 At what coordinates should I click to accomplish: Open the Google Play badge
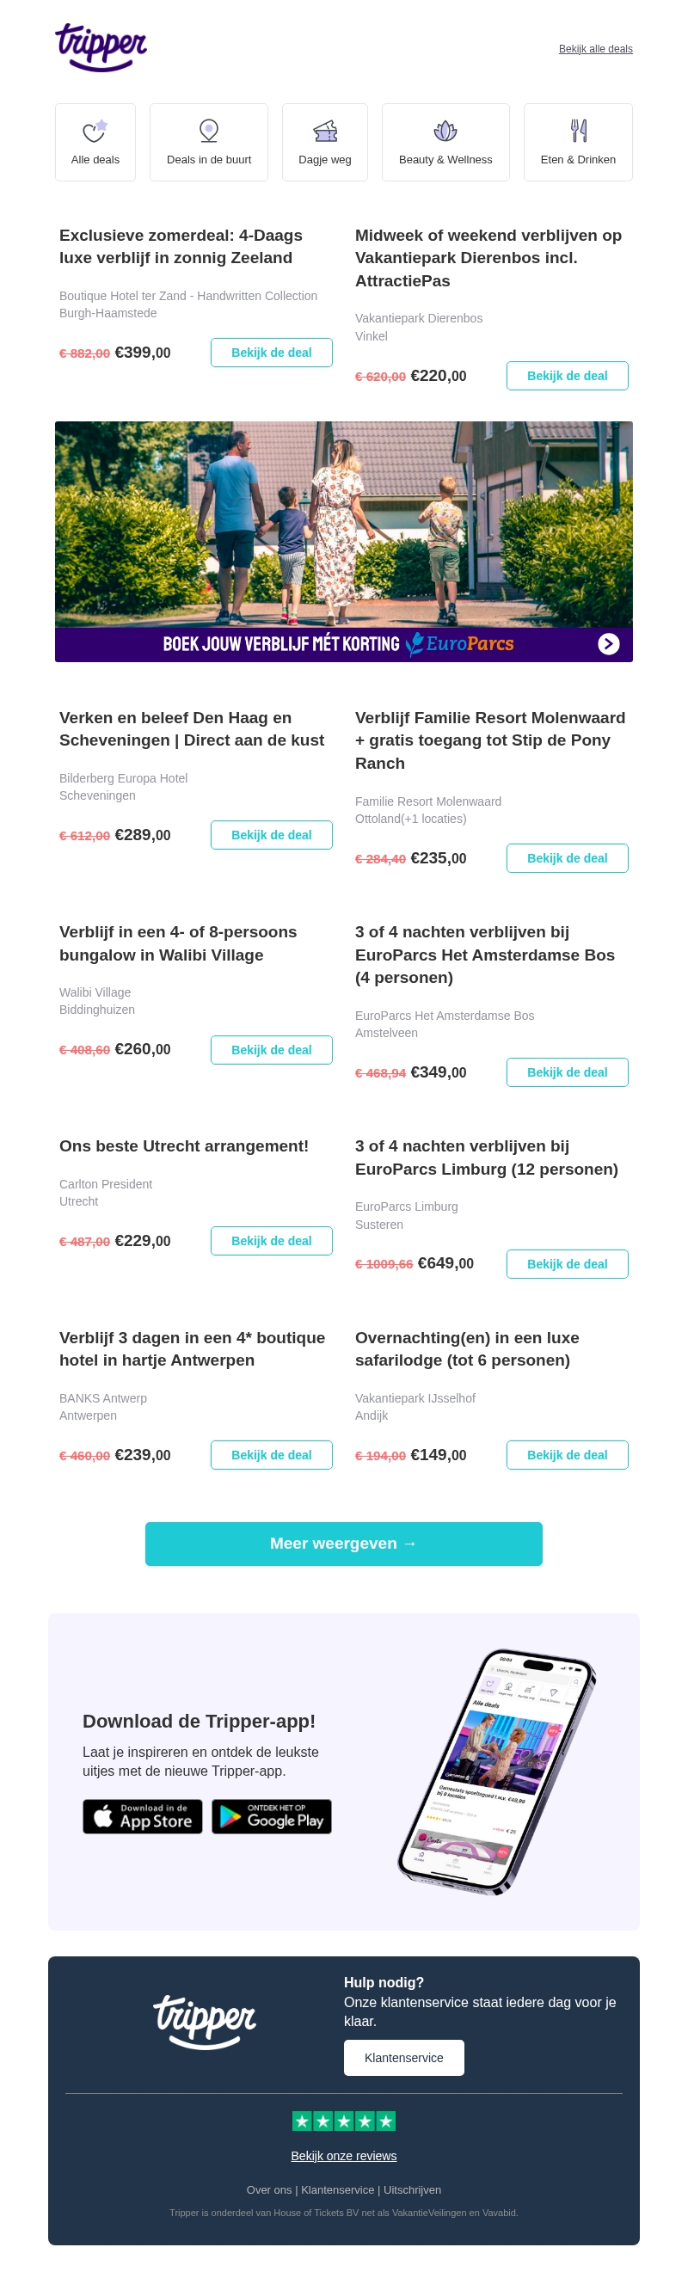[x=272, y=1815]
